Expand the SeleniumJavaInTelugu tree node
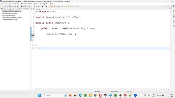 coord(1,20)
